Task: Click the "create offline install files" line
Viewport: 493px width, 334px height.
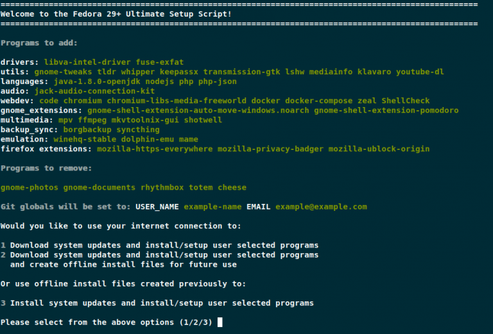Action: [x=123, y=264]
